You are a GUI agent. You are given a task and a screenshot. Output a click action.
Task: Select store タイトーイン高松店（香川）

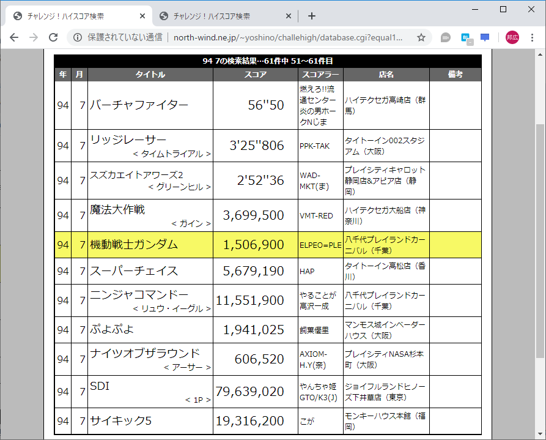tap(385, 271)
